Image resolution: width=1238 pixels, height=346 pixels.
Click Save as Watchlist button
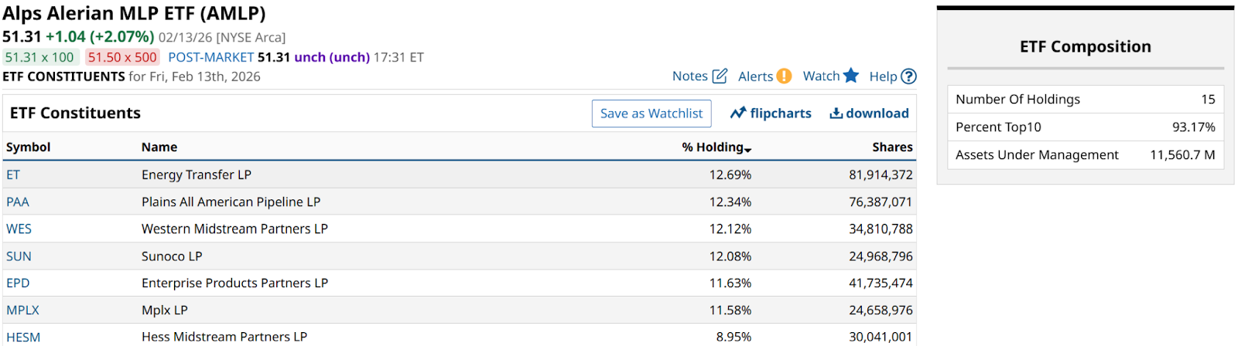pyautogui.click(x=651, y=114)
